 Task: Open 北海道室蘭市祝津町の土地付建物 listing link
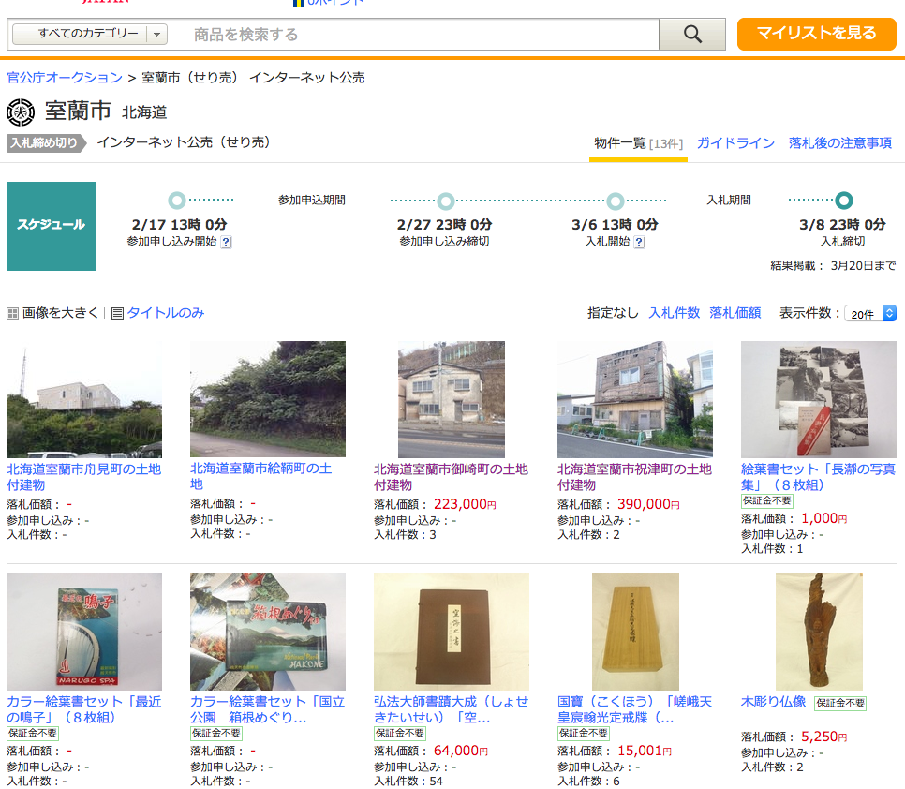[634, 477]
